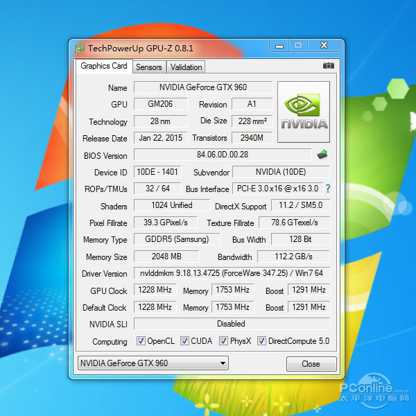Click the Texture Fillrate field 78.6 GTexel/s
The height and width of the screenshot is (416, 416).
click(x=294, y=223)
